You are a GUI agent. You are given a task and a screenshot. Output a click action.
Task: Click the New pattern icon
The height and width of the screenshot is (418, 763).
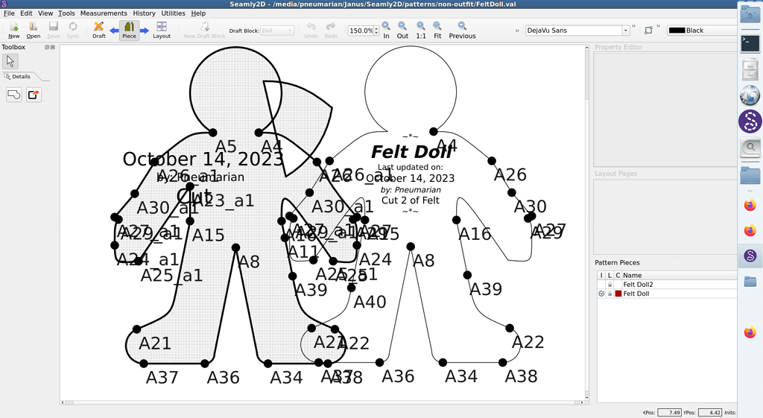click(x=13, y=30)
